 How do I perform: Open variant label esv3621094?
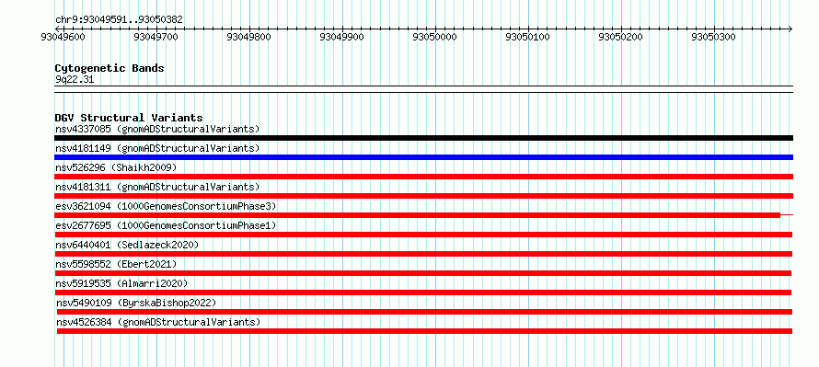(166, 206)
